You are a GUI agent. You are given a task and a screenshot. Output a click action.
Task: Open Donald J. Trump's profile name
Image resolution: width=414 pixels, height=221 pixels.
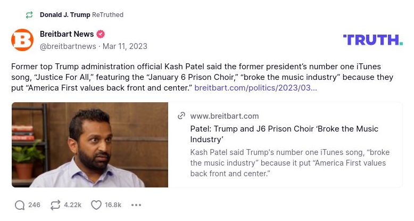[65, 15]
